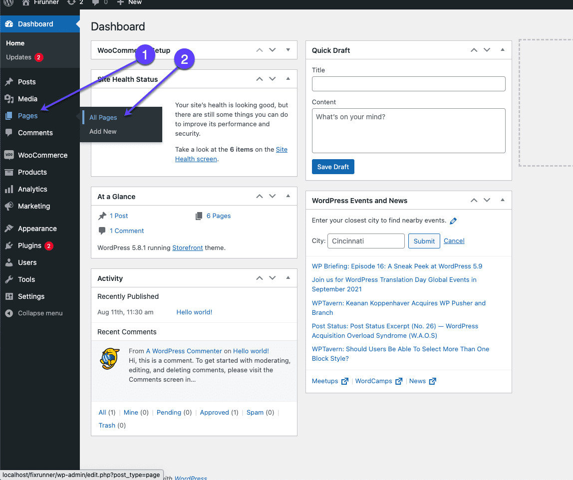573x480 pixels.
Task: Click the Posts pushpin icon
Action: click(9, 82)
